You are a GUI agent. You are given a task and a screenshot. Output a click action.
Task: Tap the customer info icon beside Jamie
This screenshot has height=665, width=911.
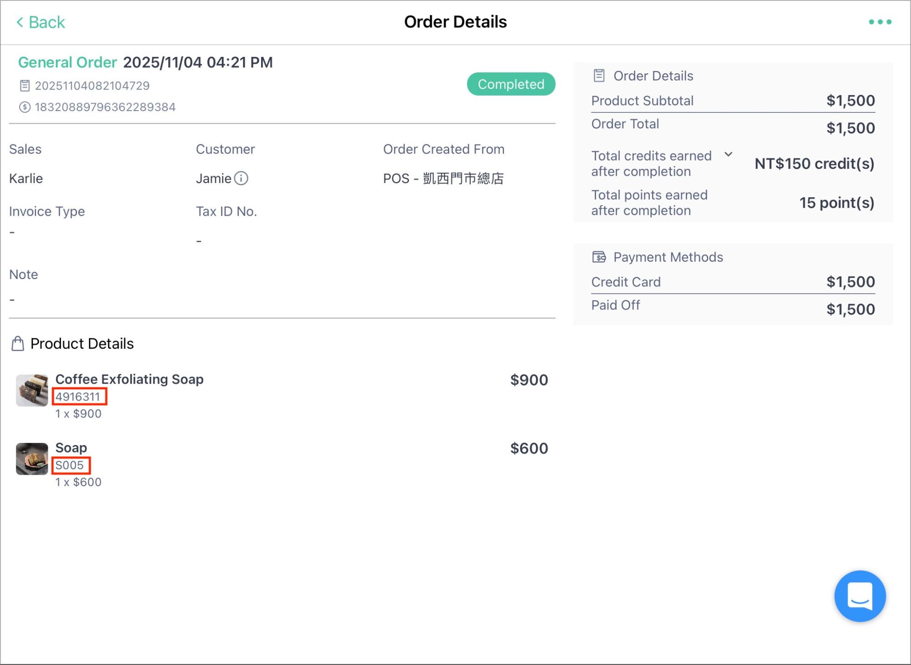click(241, 178)
